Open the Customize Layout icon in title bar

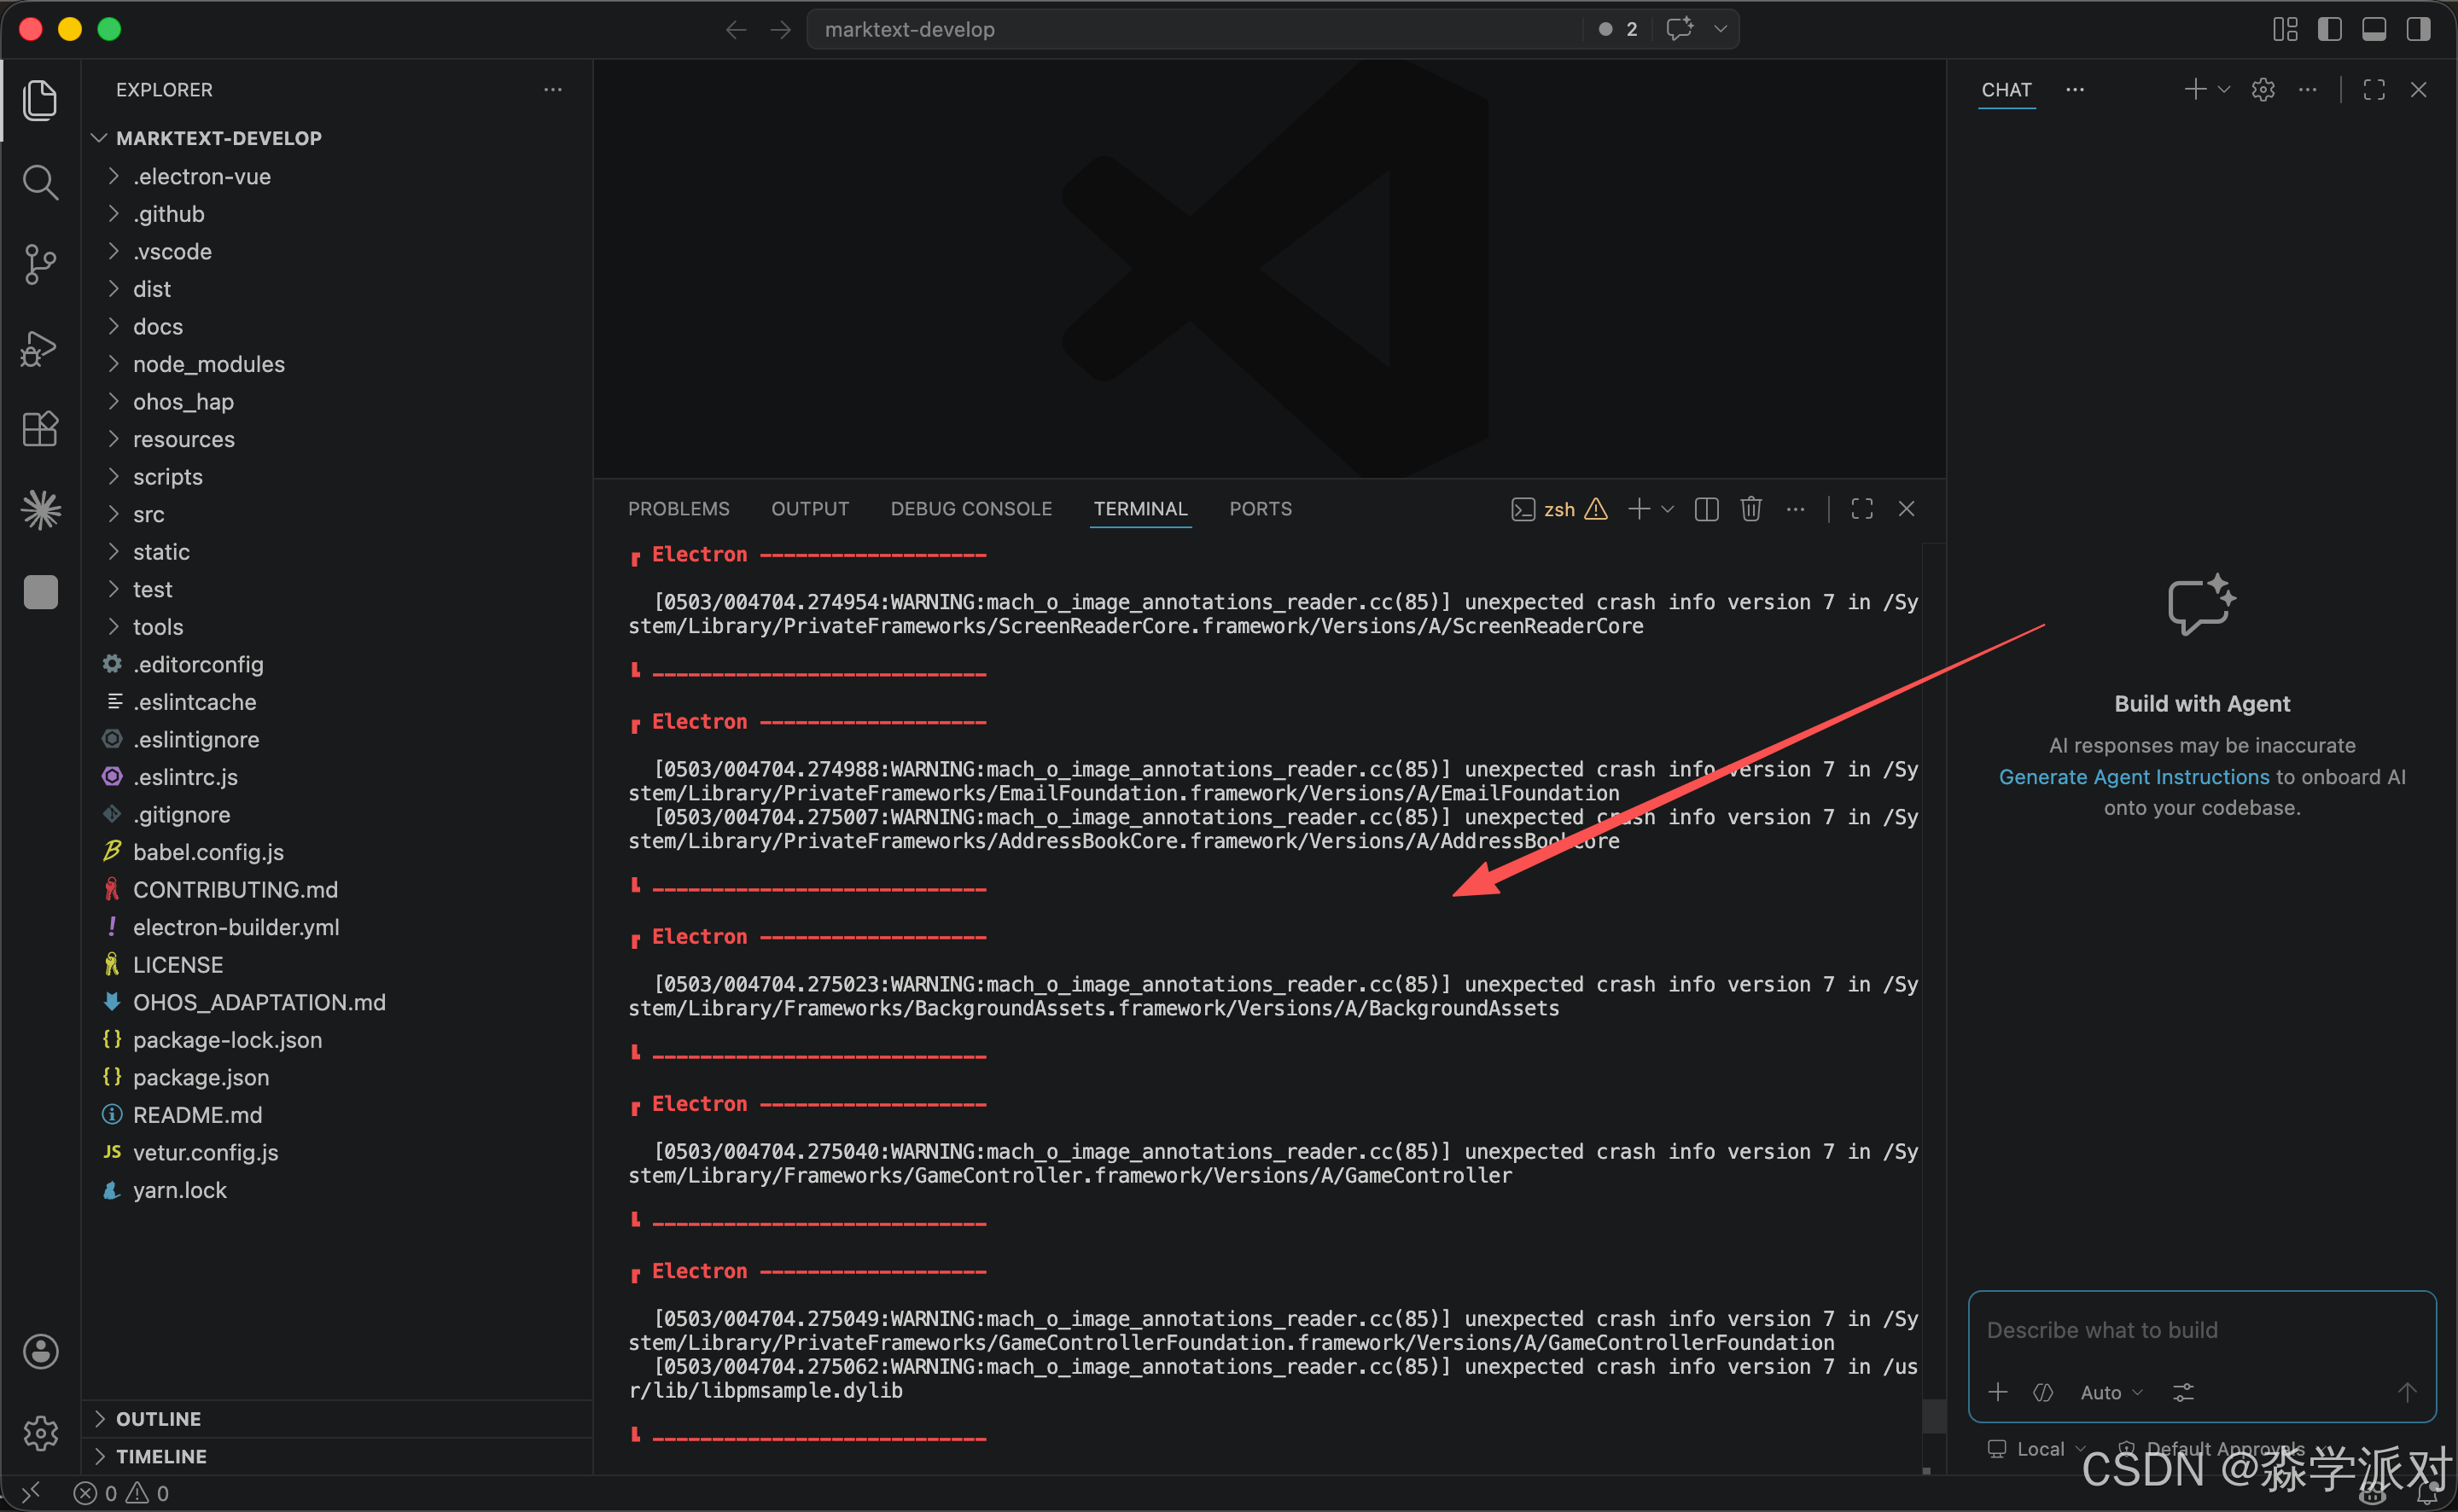[x=2285, y=29]
